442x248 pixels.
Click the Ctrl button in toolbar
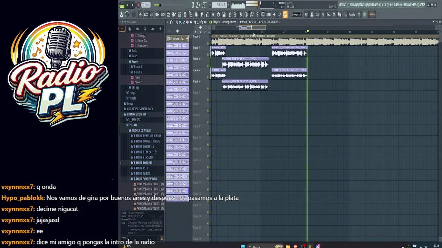click(x=317, y=14)
